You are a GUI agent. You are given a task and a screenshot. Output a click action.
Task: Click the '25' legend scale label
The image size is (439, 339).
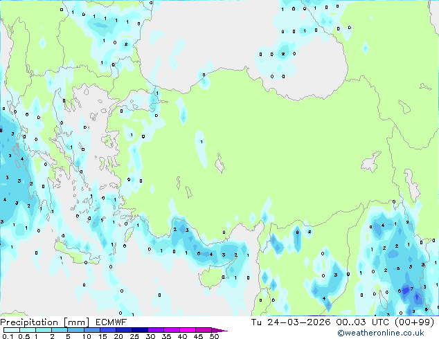[x=134, y=336]
